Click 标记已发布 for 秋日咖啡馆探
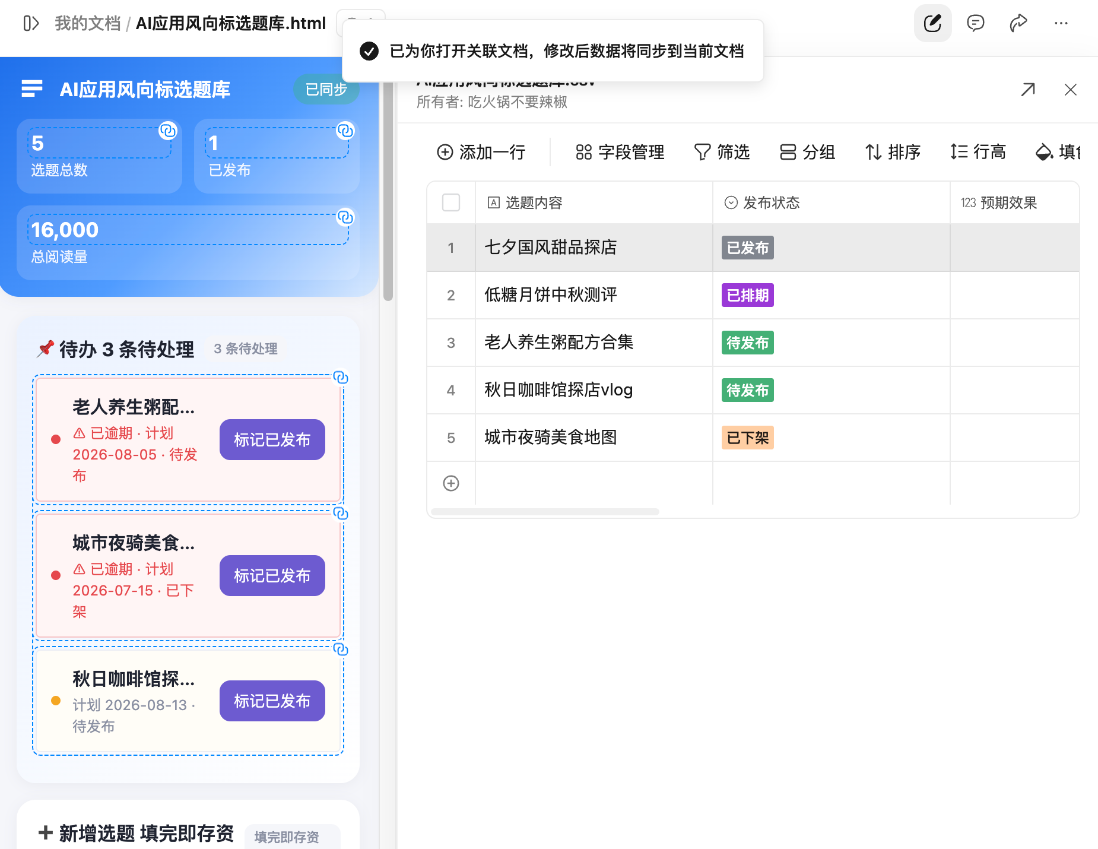The width and height of the screenshot is (1098, 849). (x=272, y=701)
